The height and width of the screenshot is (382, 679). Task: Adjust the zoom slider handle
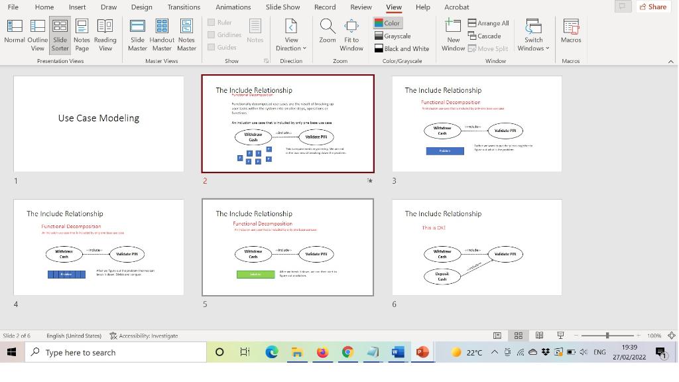pos(607,336)
